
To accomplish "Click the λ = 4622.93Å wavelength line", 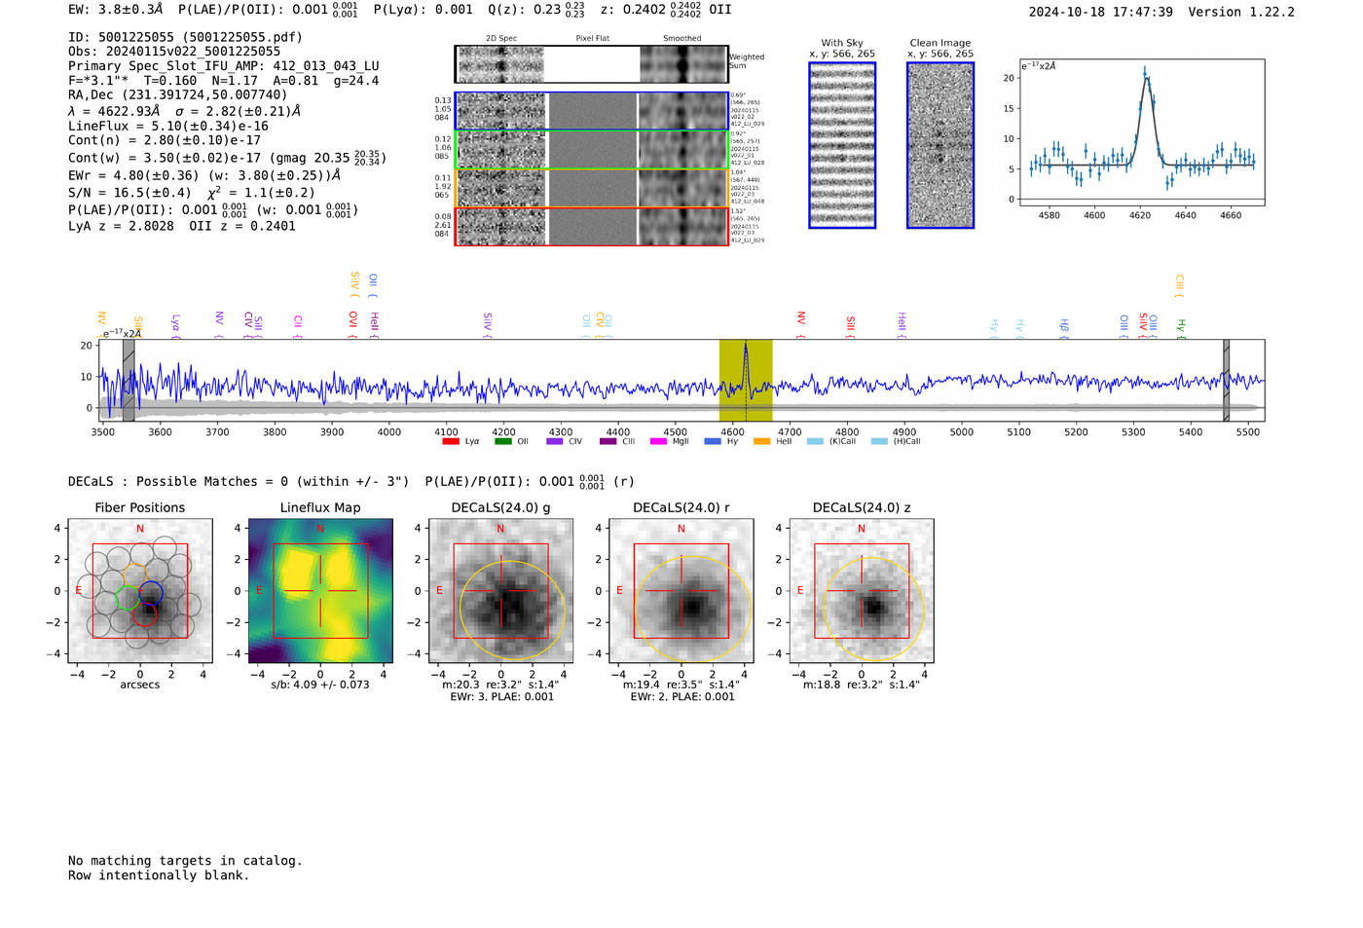I will [184, 110].
